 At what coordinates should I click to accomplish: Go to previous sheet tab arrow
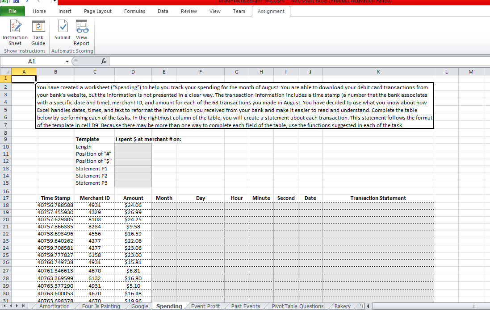pos(11,306)
